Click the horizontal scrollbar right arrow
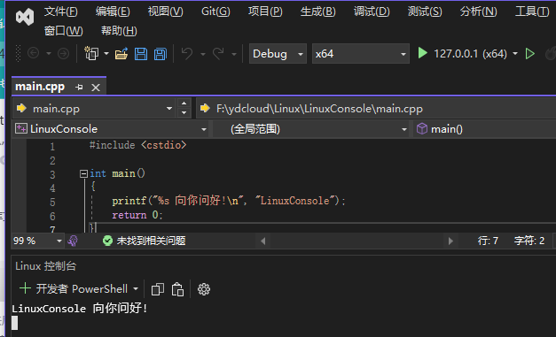Viewport: 556px width, 337px height. (x=450, y=241)
